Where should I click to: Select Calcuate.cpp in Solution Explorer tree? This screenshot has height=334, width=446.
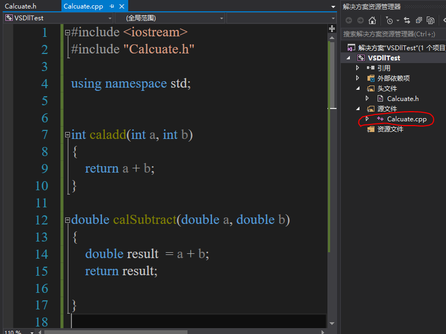pyautogui.click(x=407, y=119)
